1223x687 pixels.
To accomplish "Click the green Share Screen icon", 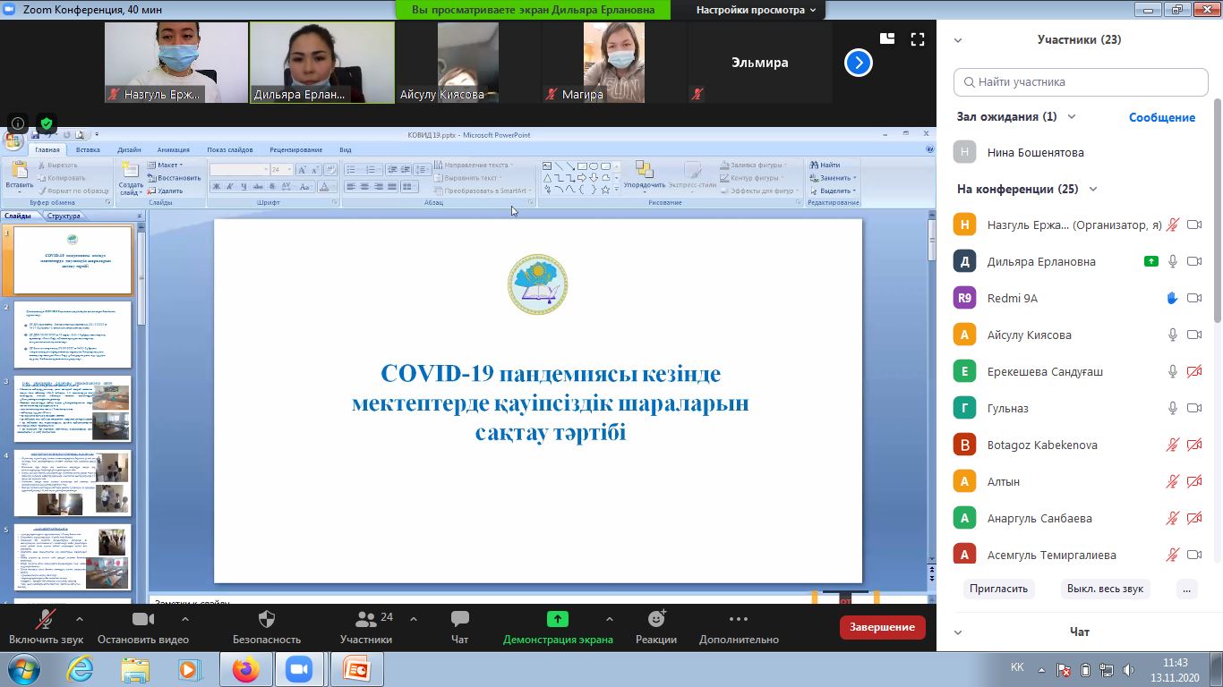I will (x=557, y=619).
